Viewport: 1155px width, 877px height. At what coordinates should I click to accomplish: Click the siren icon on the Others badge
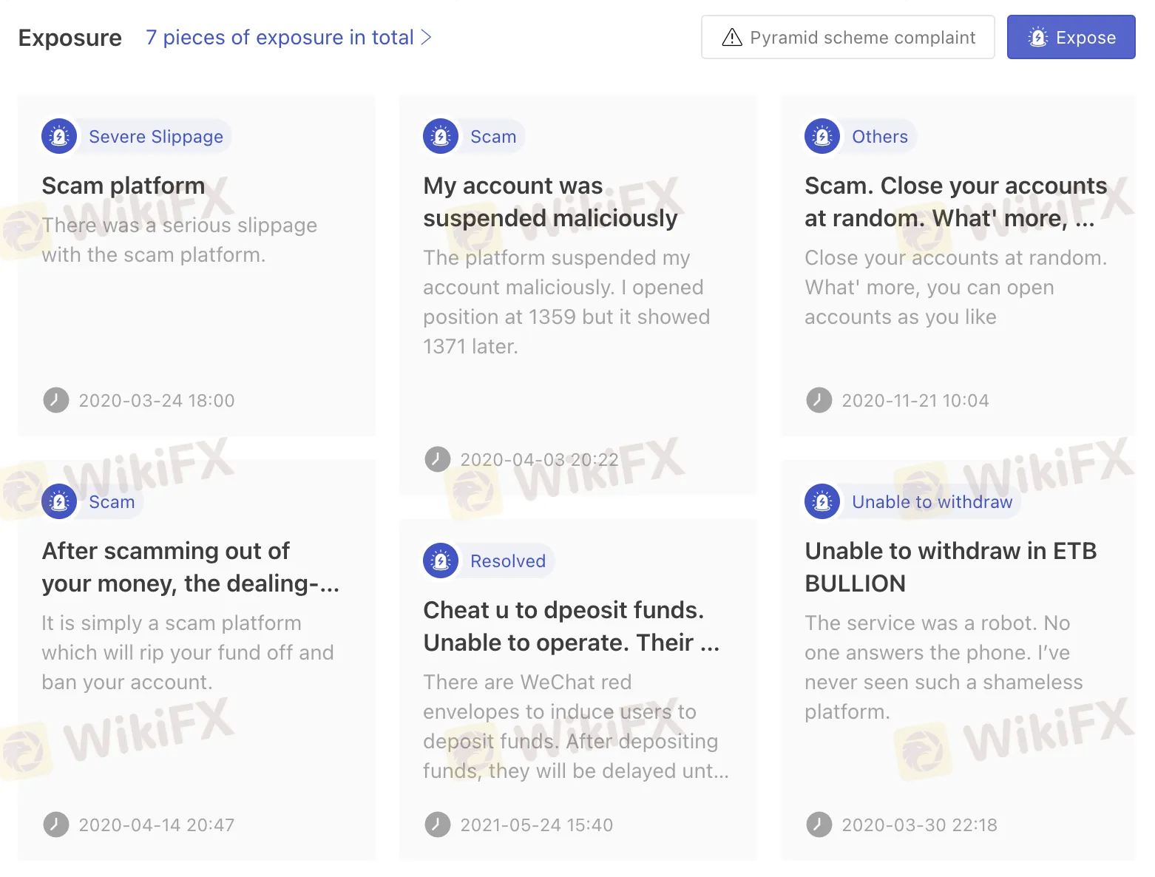822,136
